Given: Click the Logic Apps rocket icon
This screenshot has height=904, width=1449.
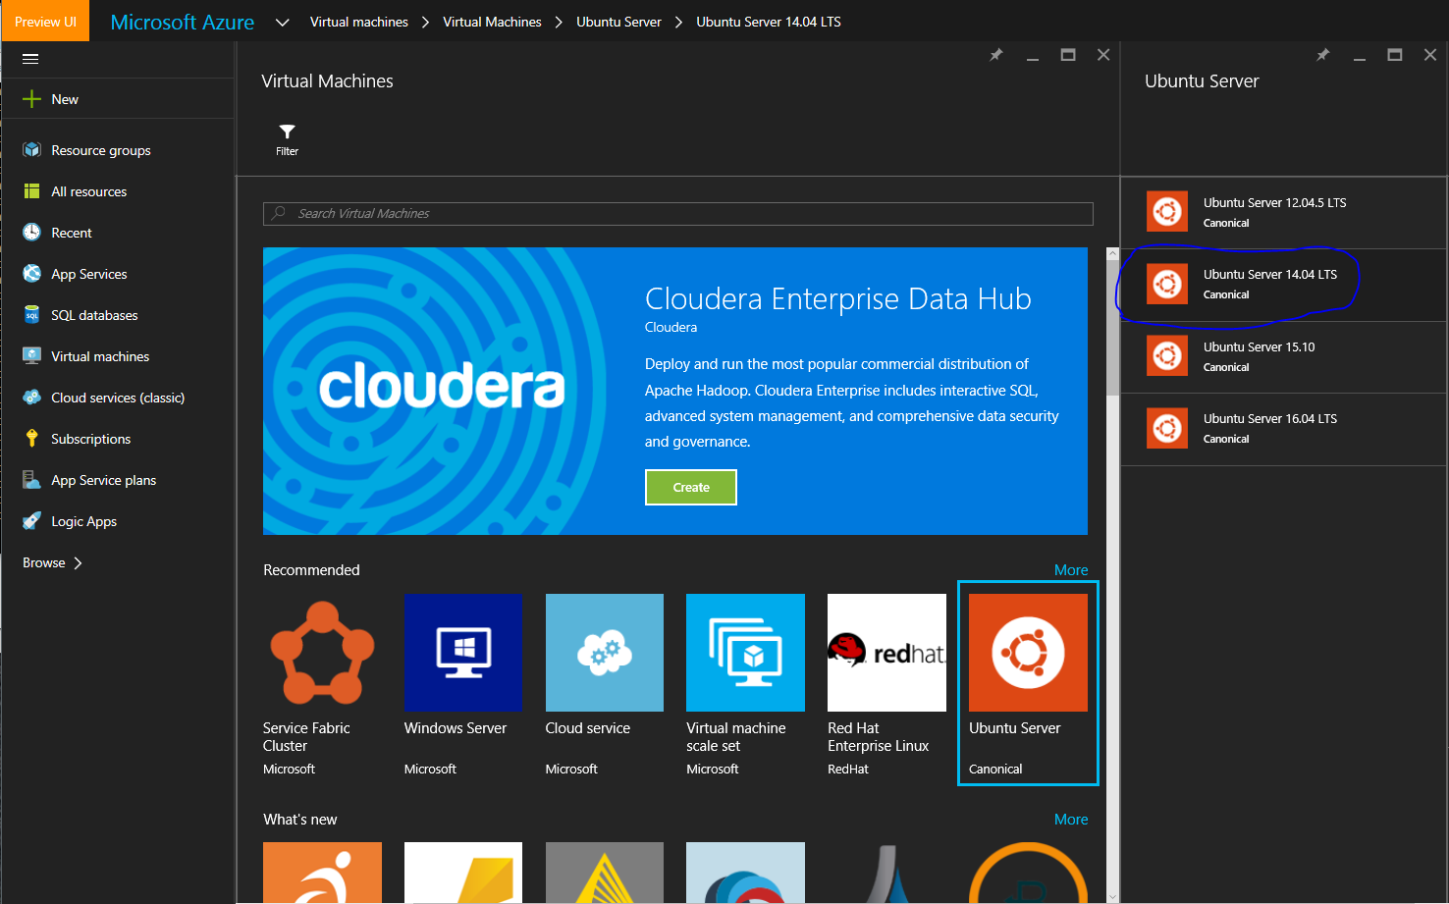Looking at the screenshot, I should pyautogui.click(x=31, y=521).
